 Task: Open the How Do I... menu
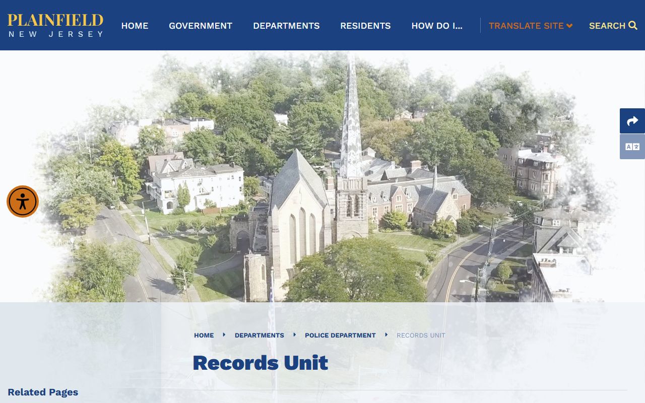pos(437,26)
